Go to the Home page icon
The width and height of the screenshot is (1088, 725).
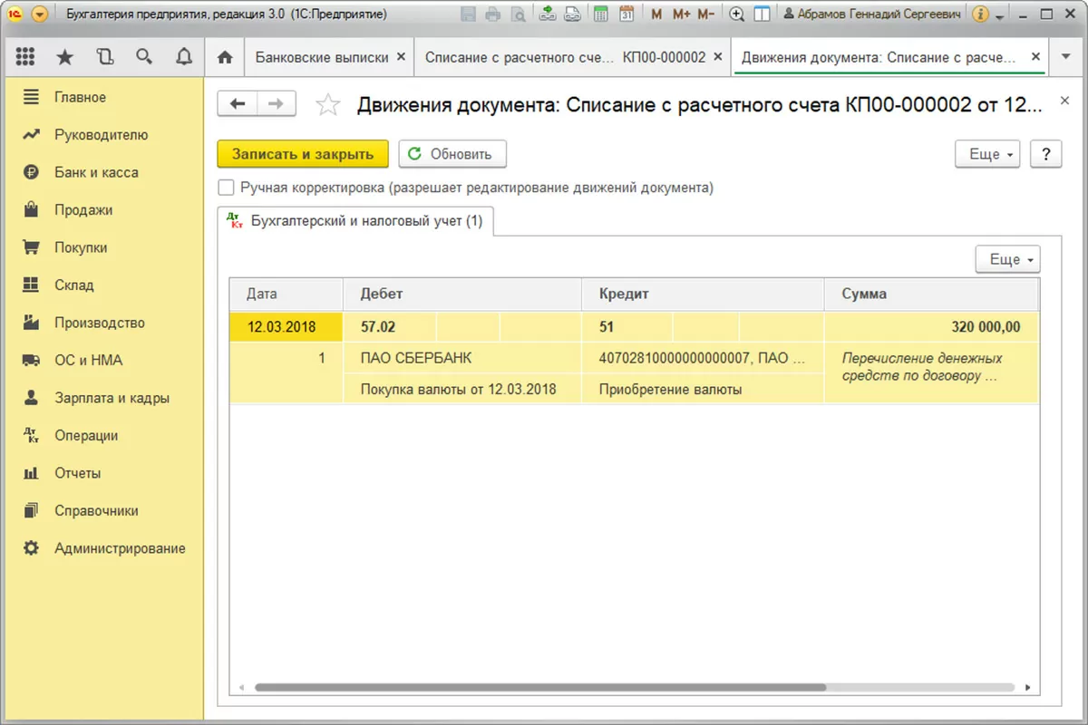(x=226, y=57)
